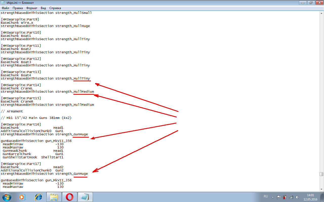The width and height of the screenshot is (324, 202).
Task: Click the [HMSWarspite:Part17] section header
Action: coord(21,164)
